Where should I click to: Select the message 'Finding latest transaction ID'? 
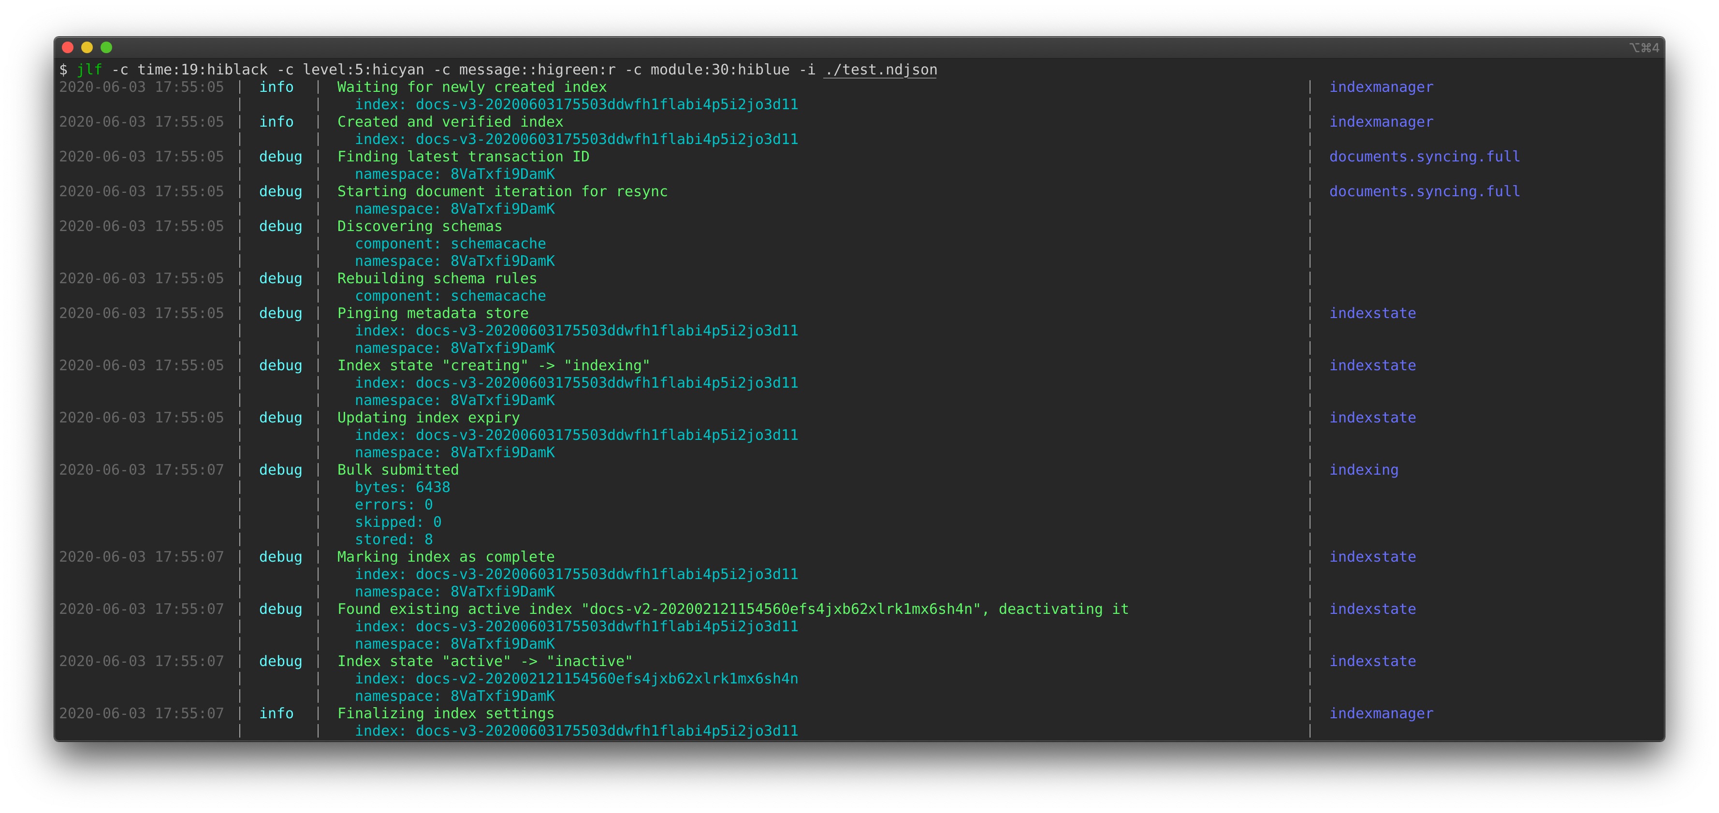[x=463, y=156]
